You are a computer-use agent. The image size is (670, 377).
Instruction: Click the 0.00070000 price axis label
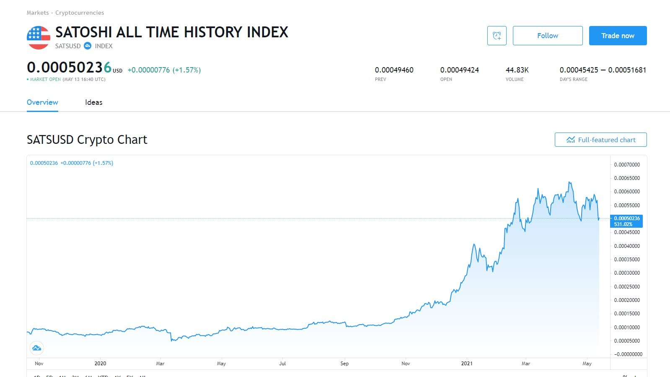627,165
